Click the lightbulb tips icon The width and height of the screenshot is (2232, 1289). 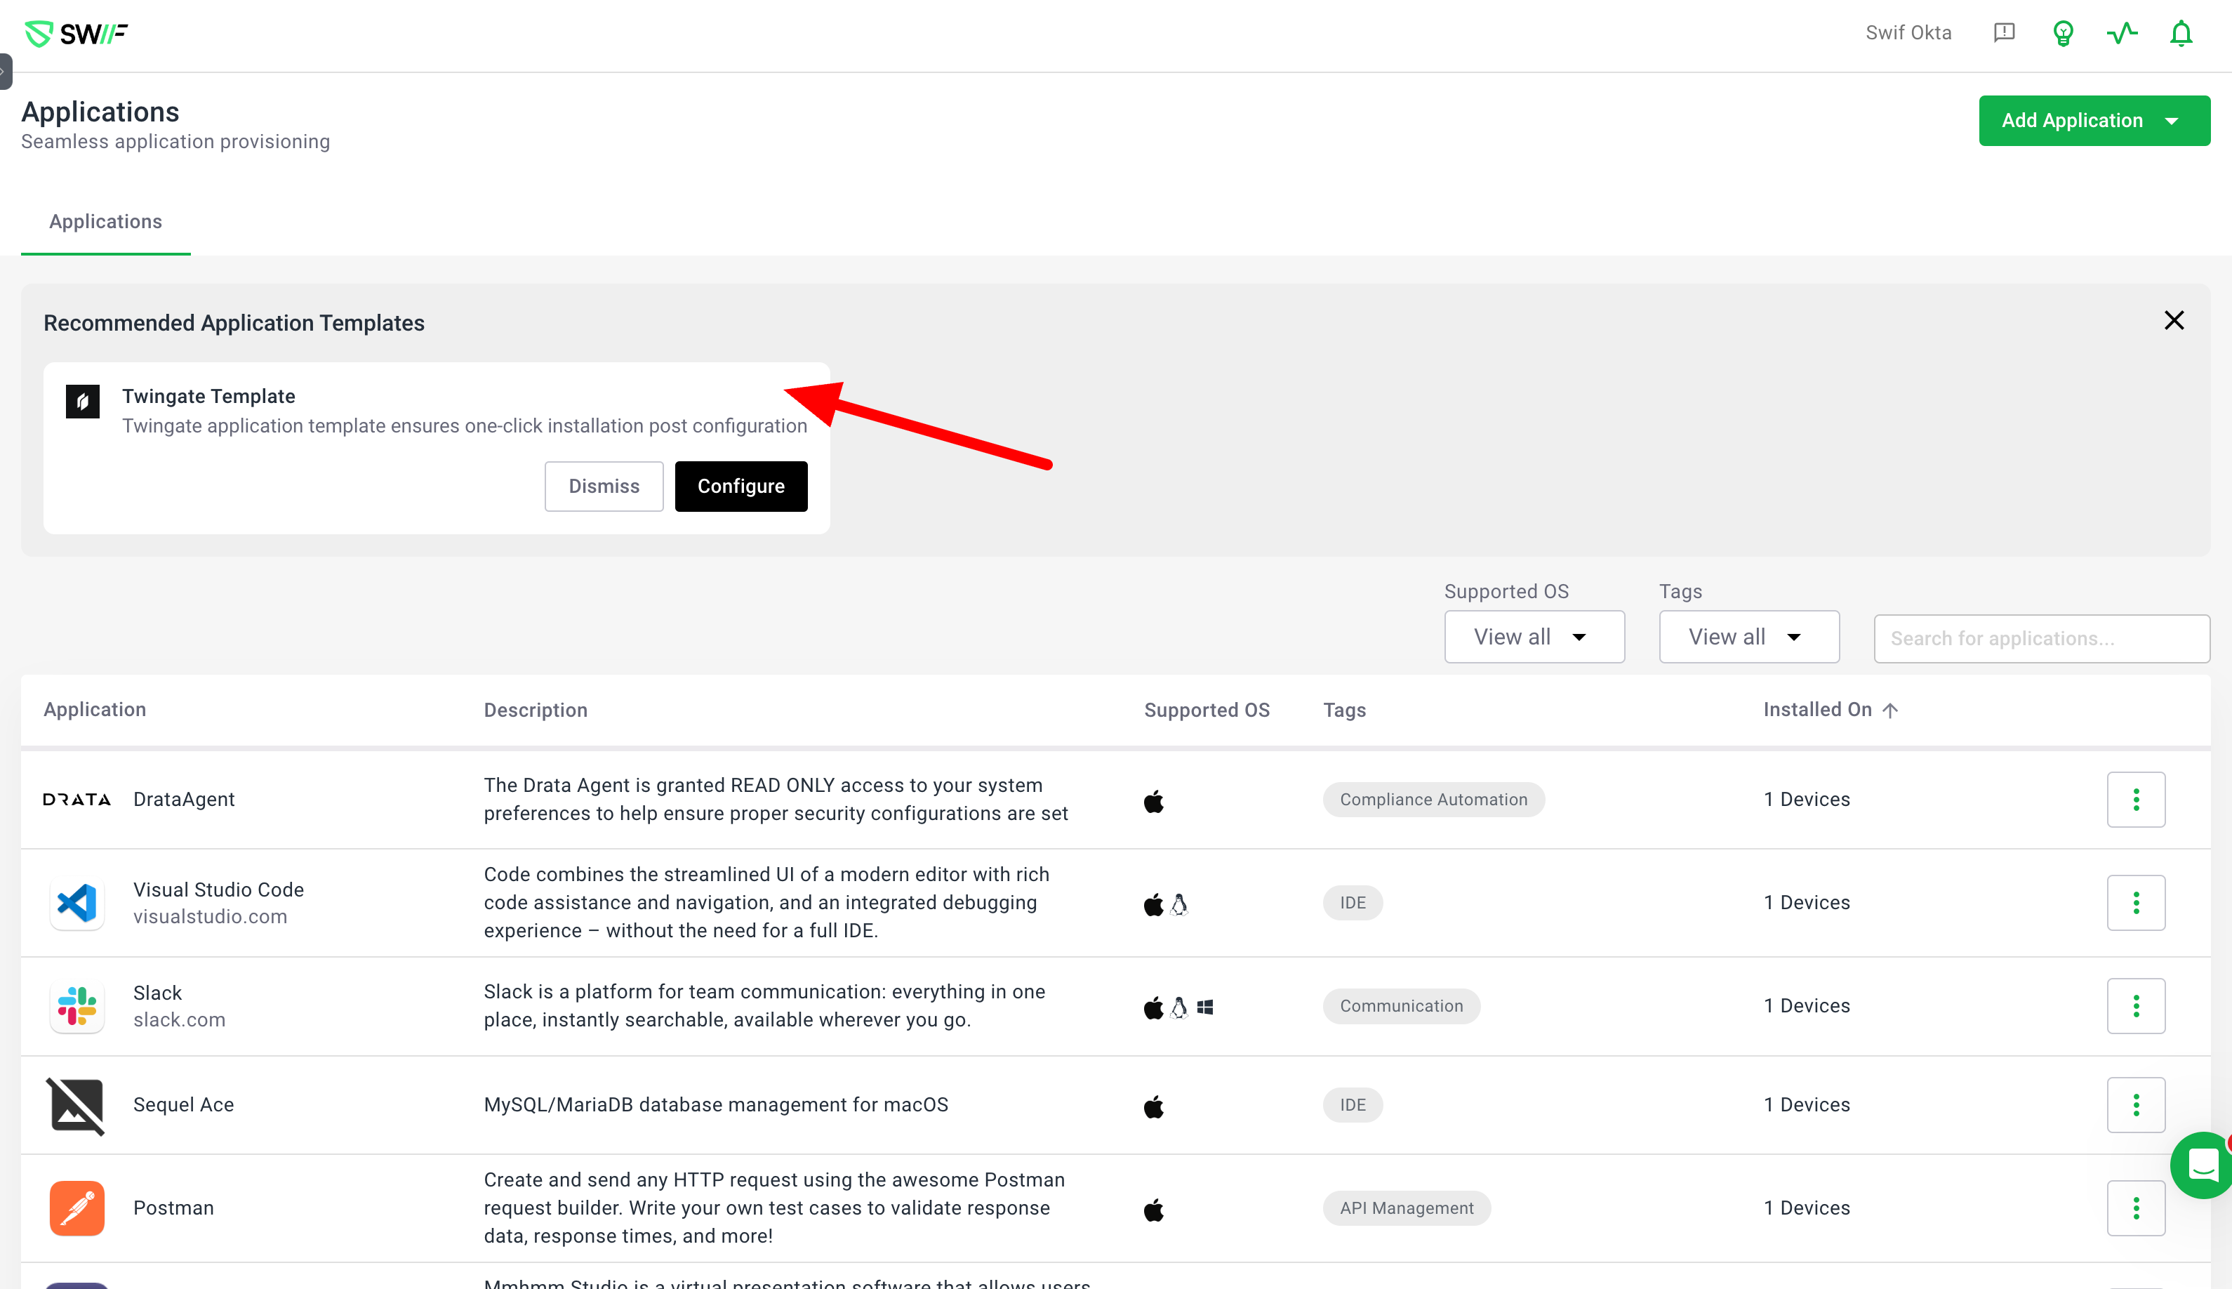click(x=2063, y=34)
